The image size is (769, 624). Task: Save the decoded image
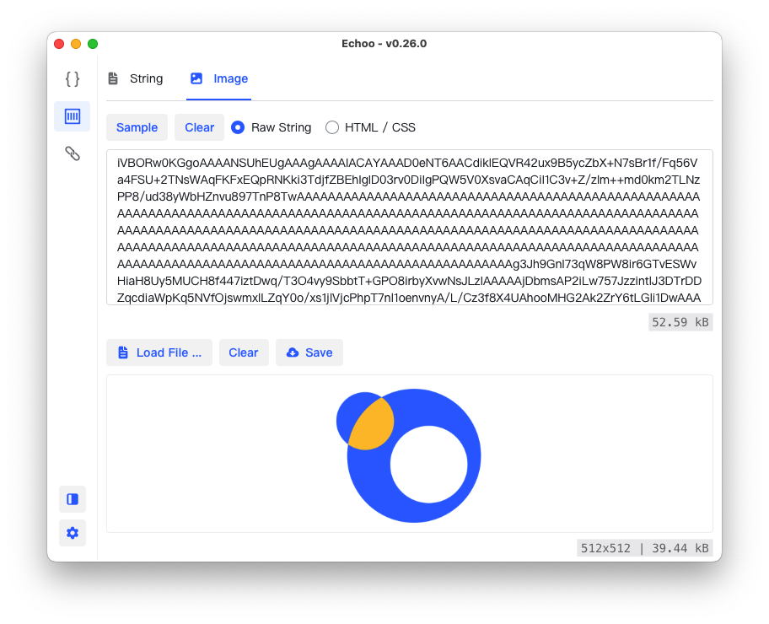[309, 352]
